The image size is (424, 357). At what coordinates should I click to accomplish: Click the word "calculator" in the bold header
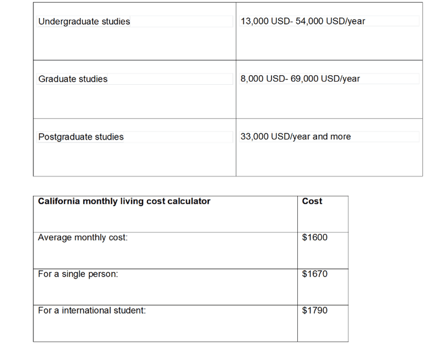(x=189, y=201)
